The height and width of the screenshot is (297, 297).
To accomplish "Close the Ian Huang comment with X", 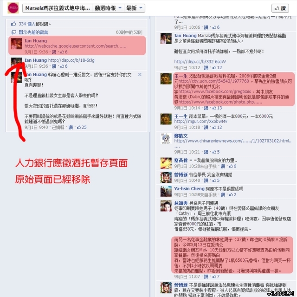I will click(x=140, y=75).
